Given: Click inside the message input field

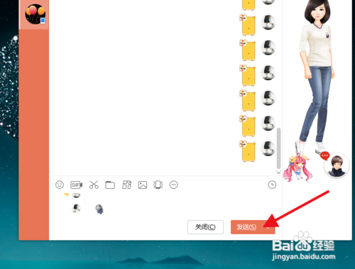Looking at the screenshot, I should tap(165, 204).
